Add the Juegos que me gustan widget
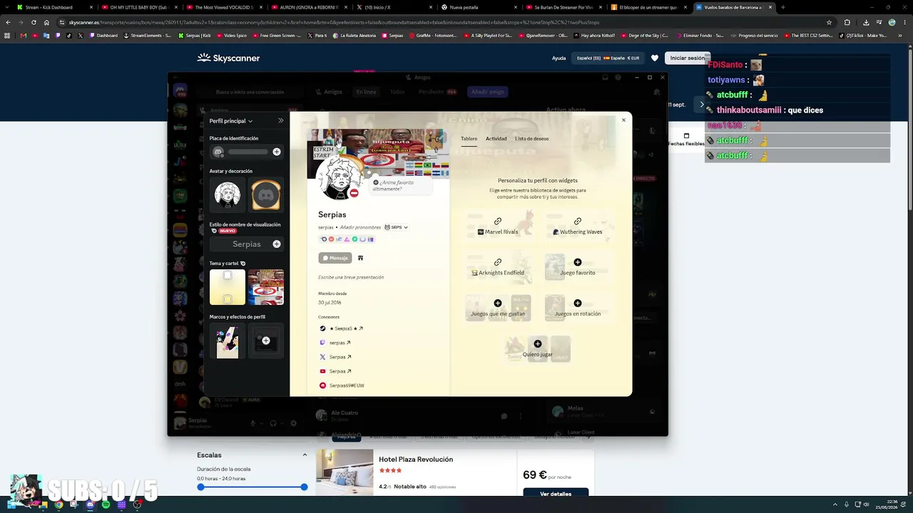Viewport: 913px width, 513px height. [x=498, y=308]
